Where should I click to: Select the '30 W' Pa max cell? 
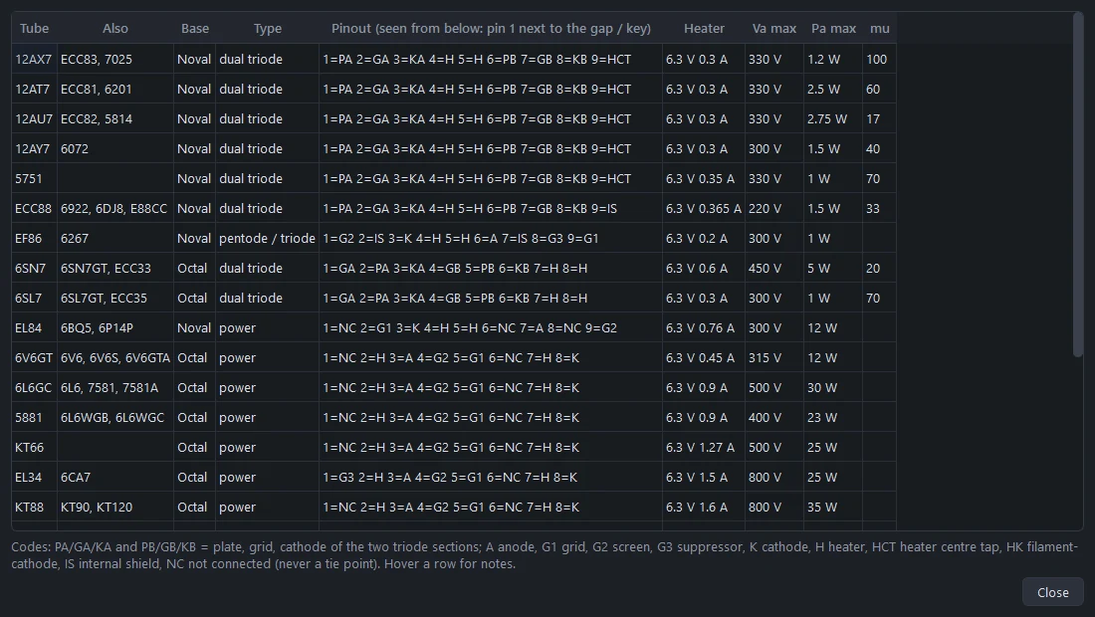(833, 387)
